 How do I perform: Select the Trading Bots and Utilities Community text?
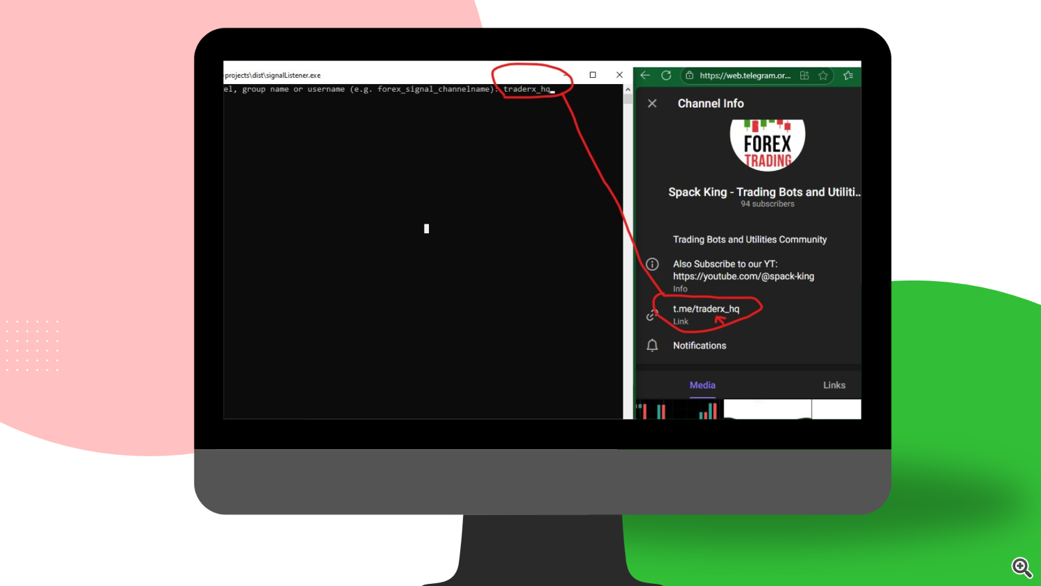[750, 240]
